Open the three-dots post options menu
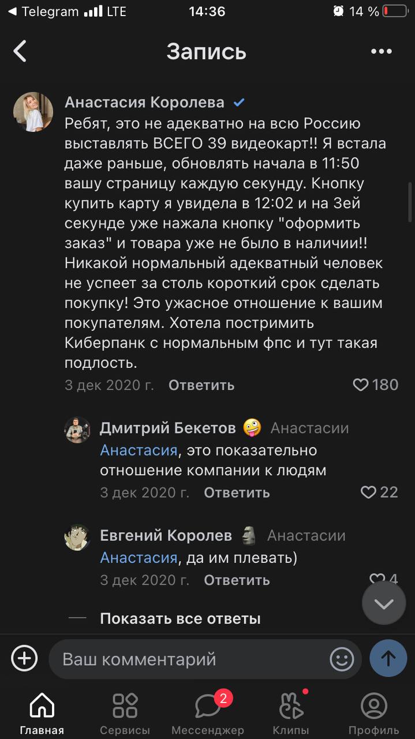 [x=381, y=52]
